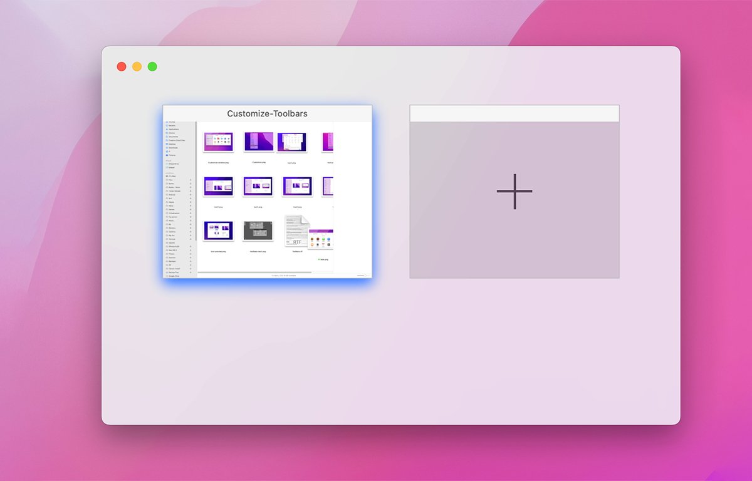Click the blank header of new tab tile
This screenshot has width=752, height=481.
tap(514, 113)
